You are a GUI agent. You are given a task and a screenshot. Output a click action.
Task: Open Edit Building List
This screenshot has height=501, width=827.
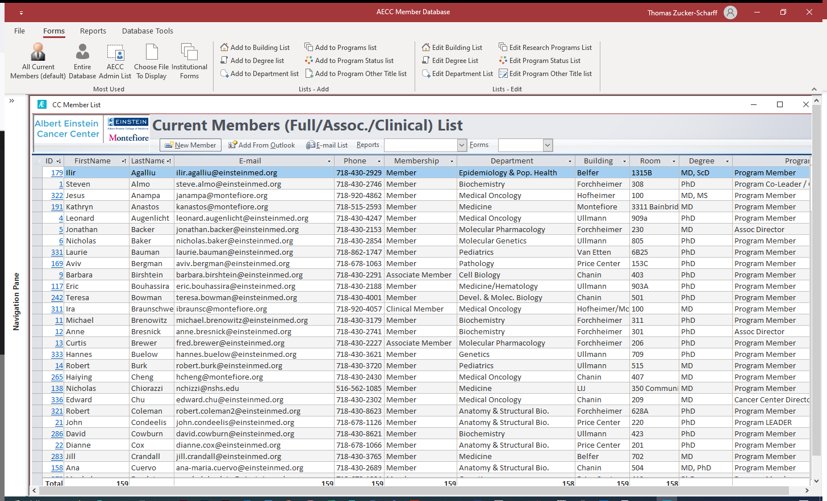[x=452, y=48]
